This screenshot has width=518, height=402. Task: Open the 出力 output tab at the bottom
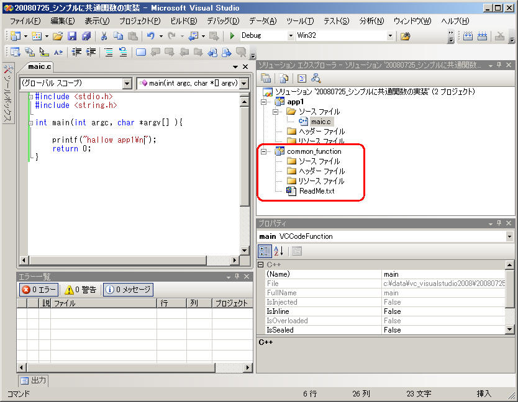[x=33, y=380]
